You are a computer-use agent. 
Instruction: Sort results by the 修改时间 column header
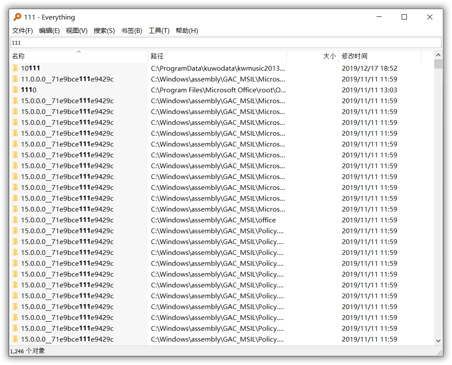pos(380,56)
